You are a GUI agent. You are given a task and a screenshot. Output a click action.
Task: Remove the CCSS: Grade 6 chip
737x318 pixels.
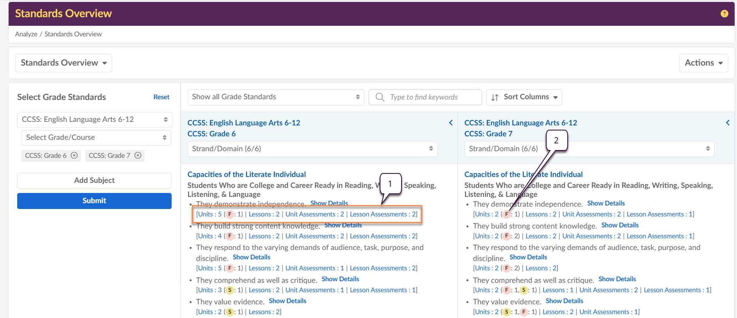click(74, 155)
